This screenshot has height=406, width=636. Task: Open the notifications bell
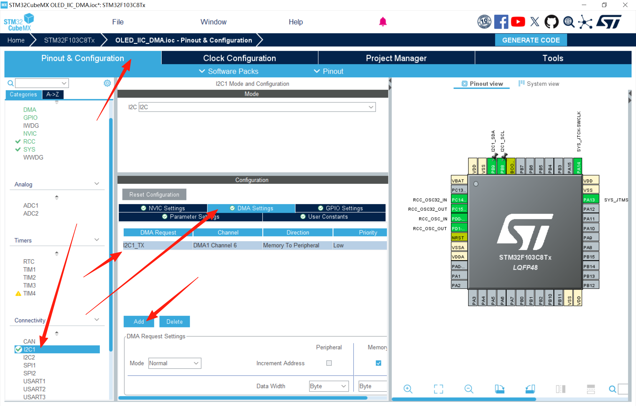[x=383, y=21]
